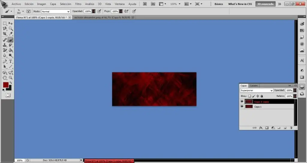Screen dimensions: 307x163
Task: Select What's New in CS5 workspace
Action: coord(240,4)
